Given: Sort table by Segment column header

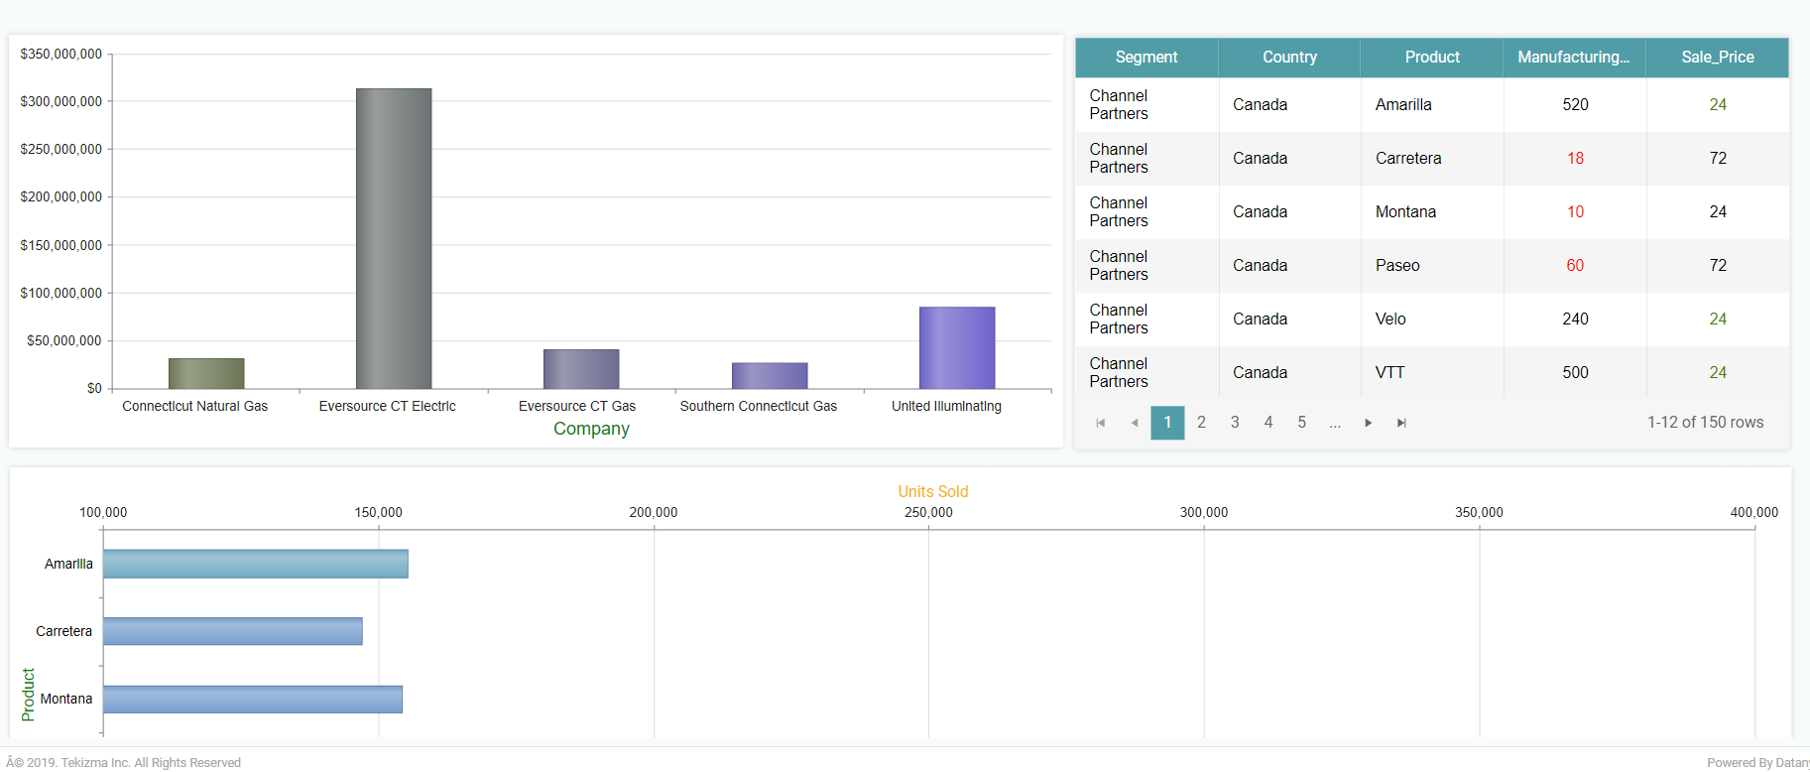Looking at the screenshot, I should pos(1146,58).
